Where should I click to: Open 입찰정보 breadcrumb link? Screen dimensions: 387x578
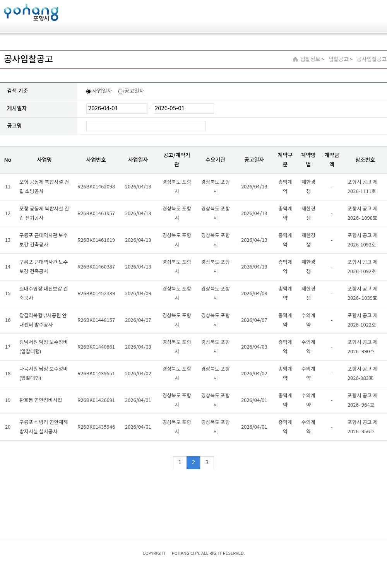(x=310, y=59)
